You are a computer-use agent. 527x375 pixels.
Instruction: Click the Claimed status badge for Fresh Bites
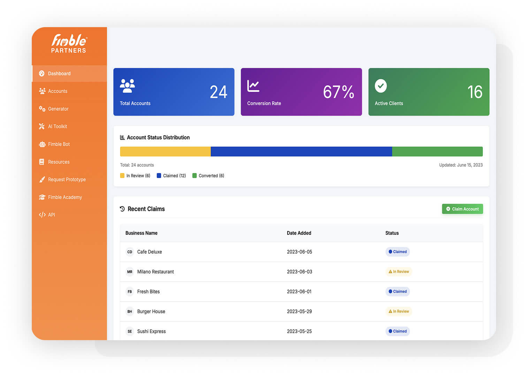(397, 292)
